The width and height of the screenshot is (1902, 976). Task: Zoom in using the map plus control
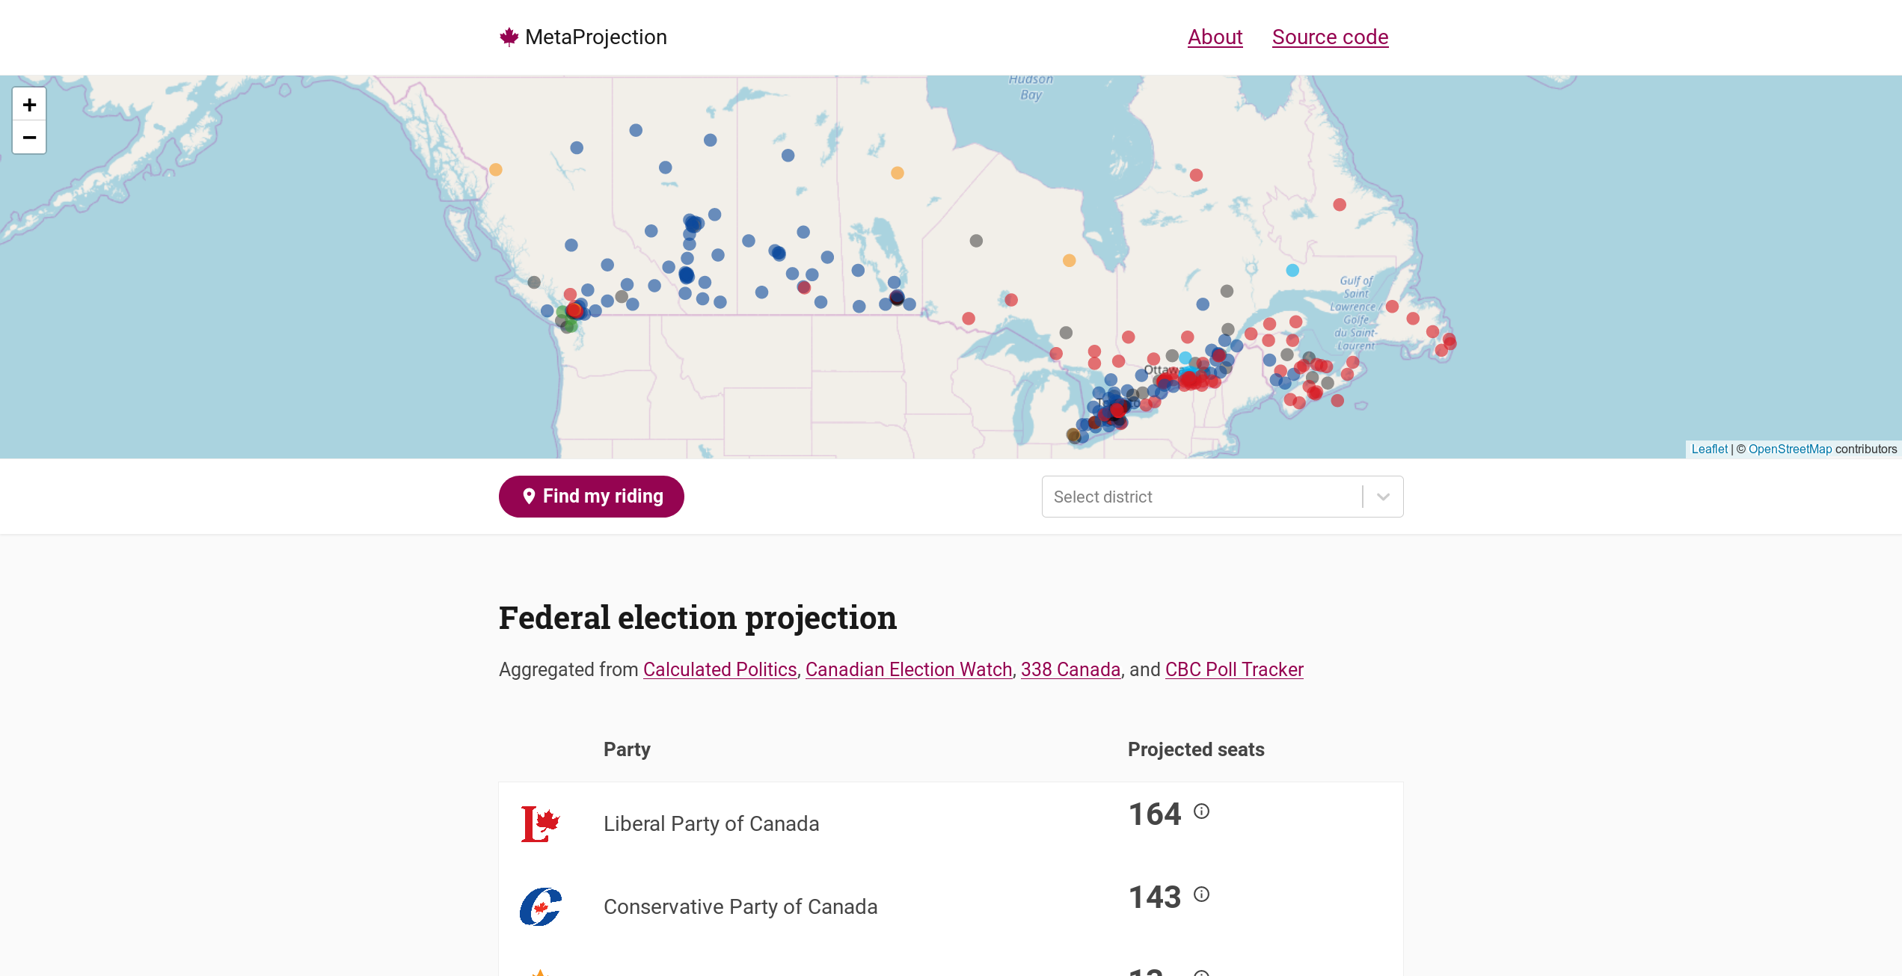click(x=29, y=104)
